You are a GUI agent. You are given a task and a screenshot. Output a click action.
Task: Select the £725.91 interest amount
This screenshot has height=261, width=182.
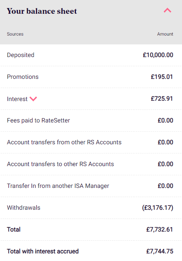[x=162, y=99]
